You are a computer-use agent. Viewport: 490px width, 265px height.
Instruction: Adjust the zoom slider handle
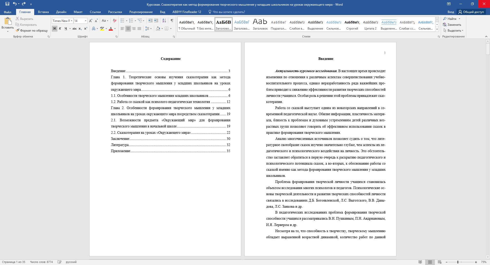click(458, 262)
